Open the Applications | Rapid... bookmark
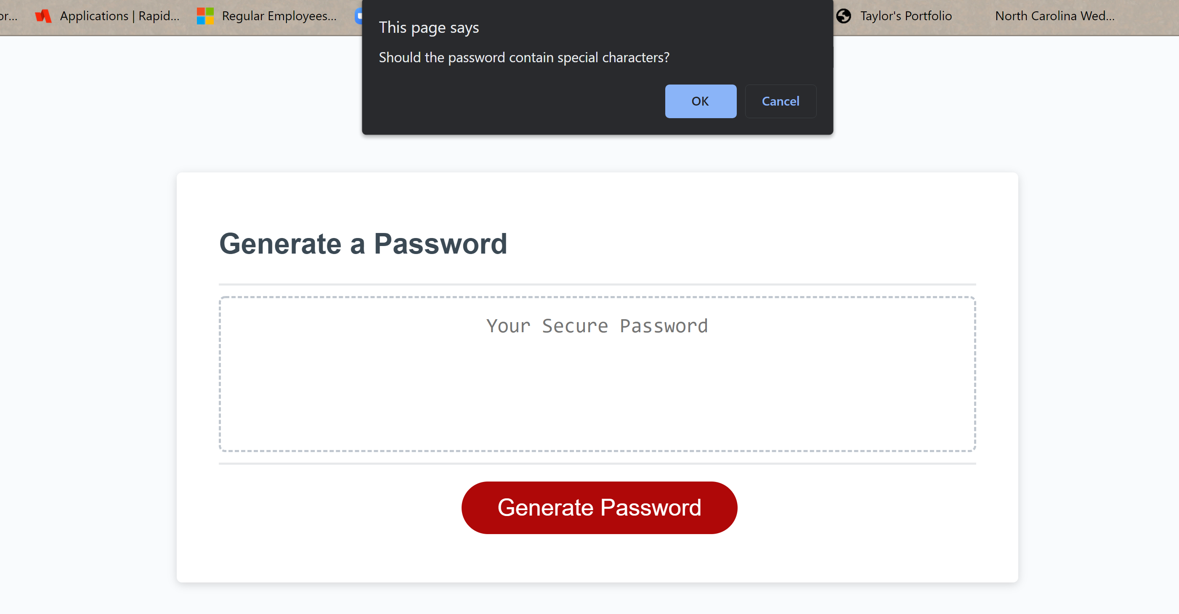 [x=120, y=16]
